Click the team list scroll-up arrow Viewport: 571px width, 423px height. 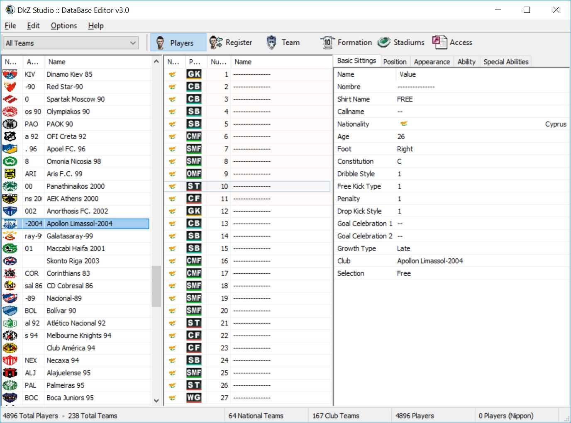[156, 61]
